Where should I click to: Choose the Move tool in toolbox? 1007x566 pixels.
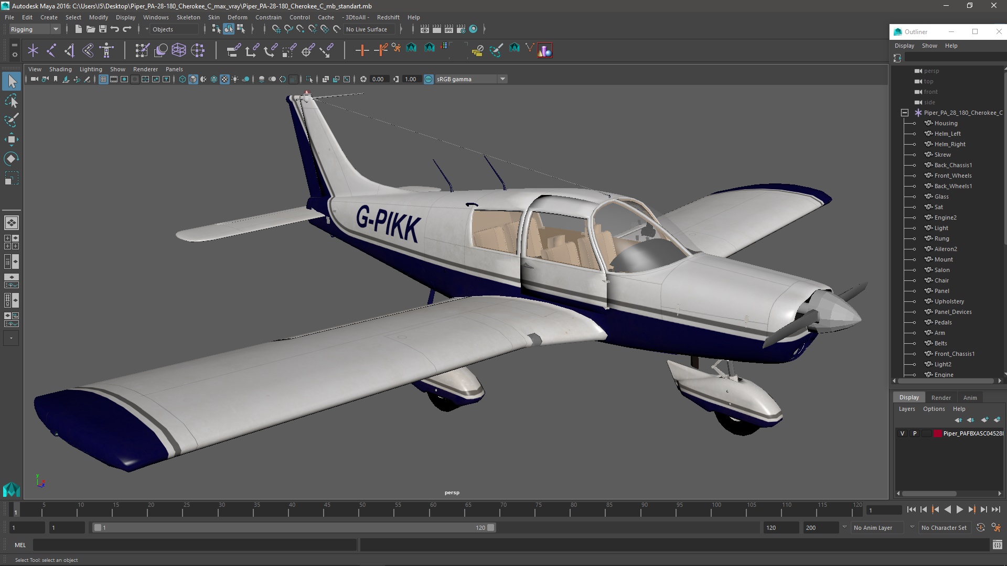click(x=12, y=139)
